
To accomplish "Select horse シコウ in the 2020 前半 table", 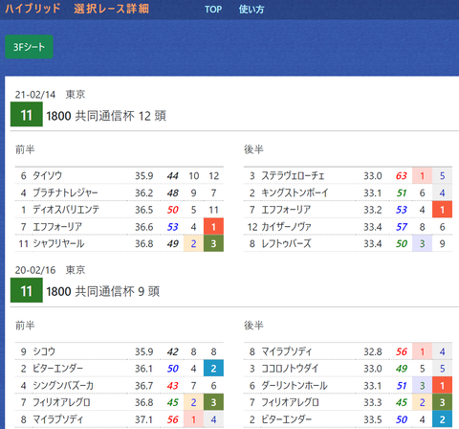I will click(44, 351).
